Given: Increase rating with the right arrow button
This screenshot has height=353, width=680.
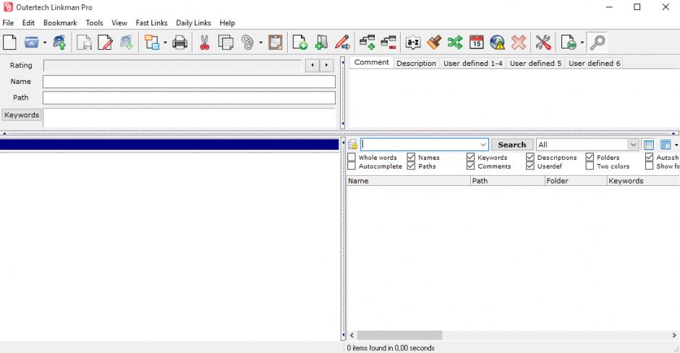Looking at the screenshot, I should [326, 66].
